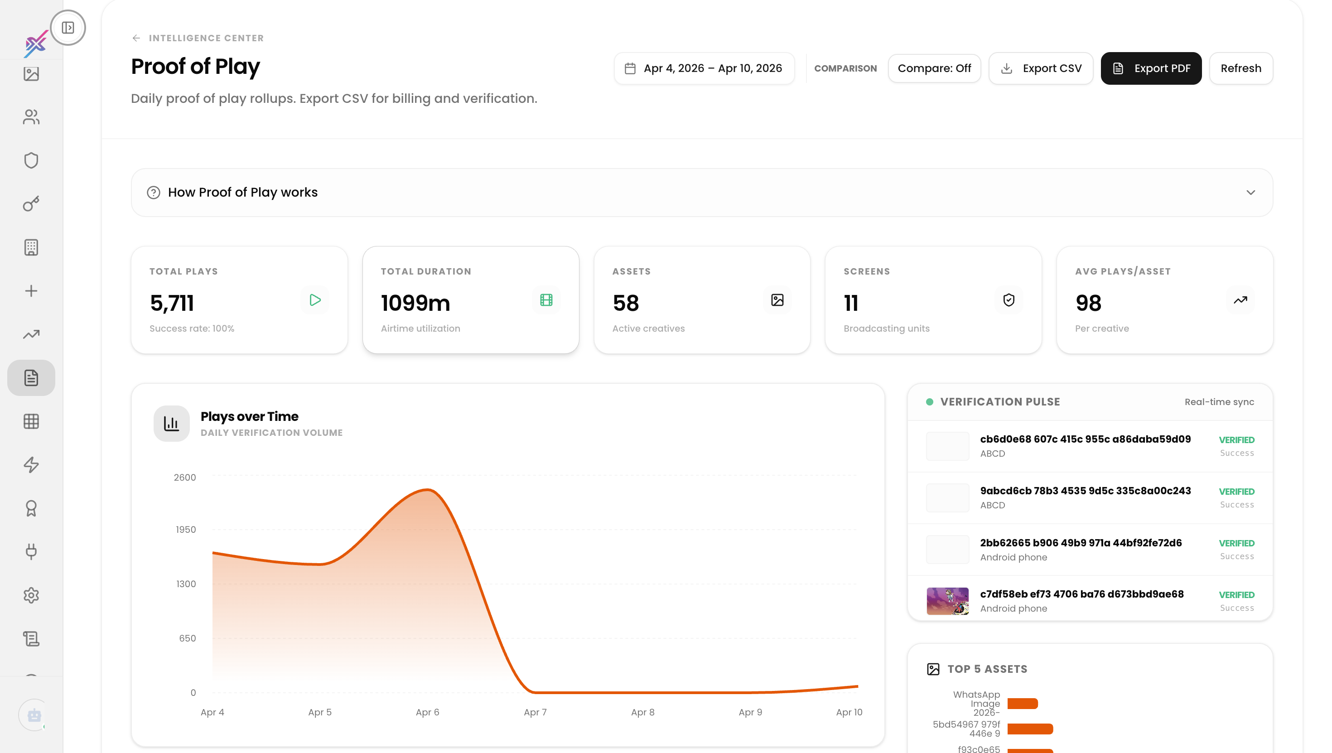Toggle the sidebar collapse panel icon
The image size is (1332, 753).
[68, 27]
